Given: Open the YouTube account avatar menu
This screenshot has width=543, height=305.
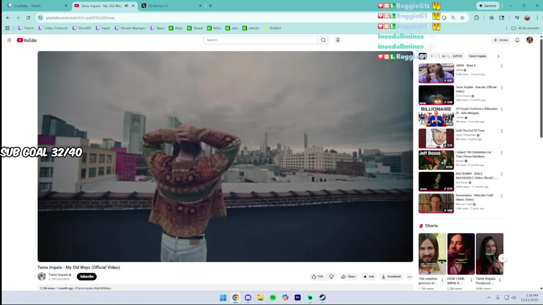Looking at the screenshot, I should [529, 40].
